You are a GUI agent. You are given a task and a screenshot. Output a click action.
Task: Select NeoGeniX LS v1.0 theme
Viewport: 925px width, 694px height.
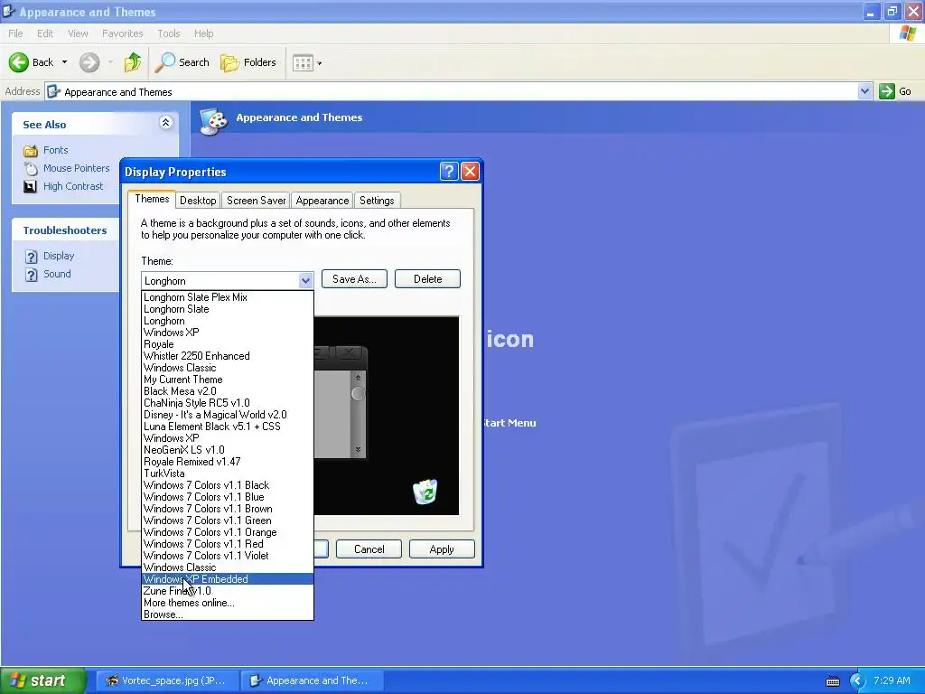[x=228, y=450]
